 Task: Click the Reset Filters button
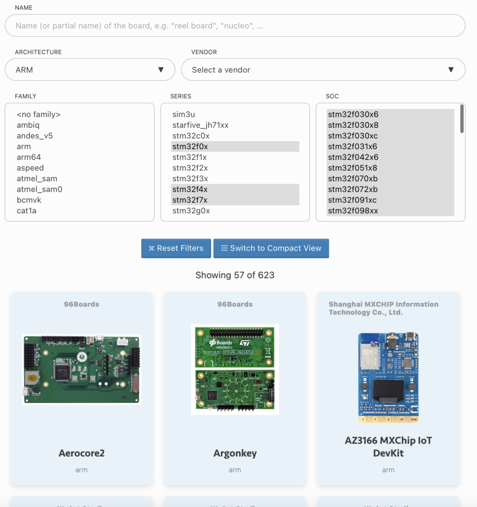(x=176, y=249)
